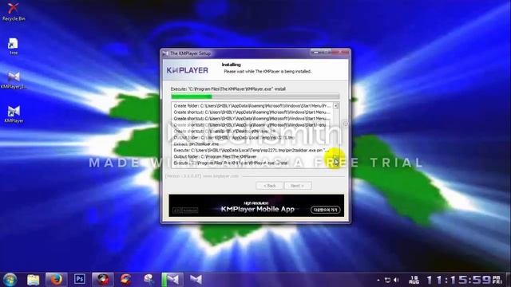Open the volume speaker tray icon
Image resolution: width=511 pixels, height=287 pixels.
397,280
